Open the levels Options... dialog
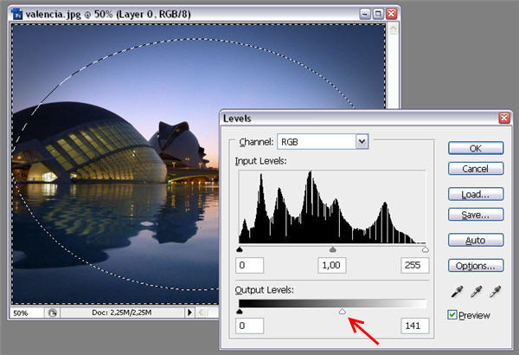This screenshot has height=355, width=519. coord(476,266)
